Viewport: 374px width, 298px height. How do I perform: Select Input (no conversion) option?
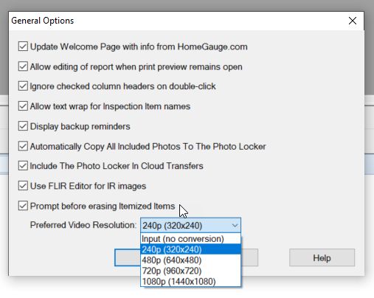(x=190, y=239)
